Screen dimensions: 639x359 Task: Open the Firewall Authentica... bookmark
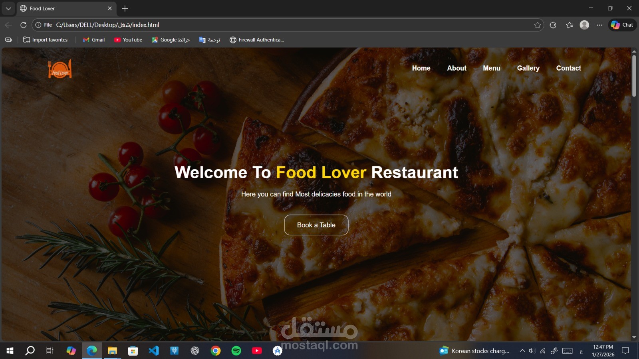257,40
